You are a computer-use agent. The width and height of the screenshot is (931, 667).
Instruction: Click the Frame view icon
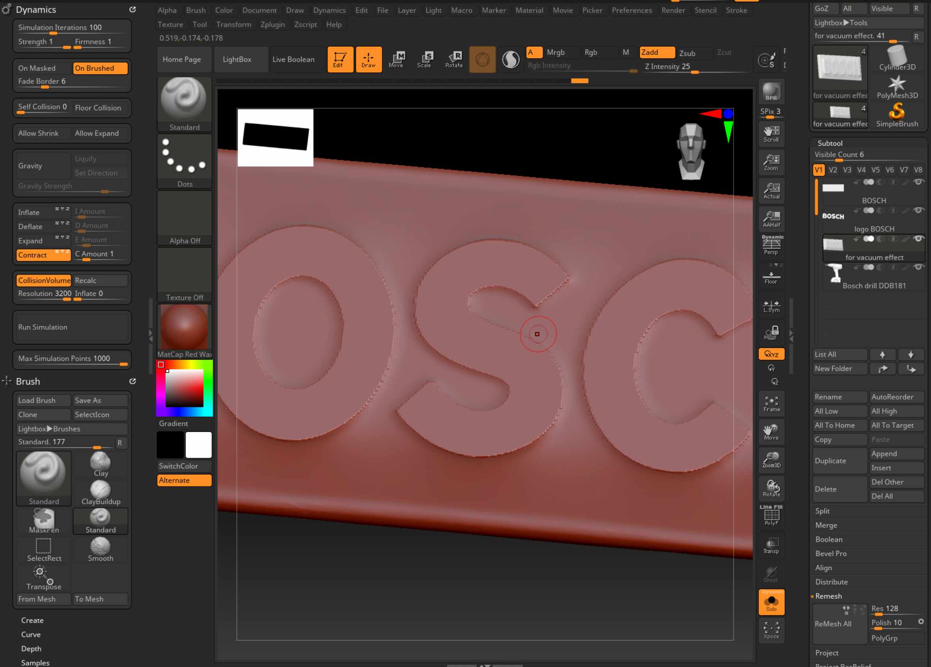click(x=771, y=404)
